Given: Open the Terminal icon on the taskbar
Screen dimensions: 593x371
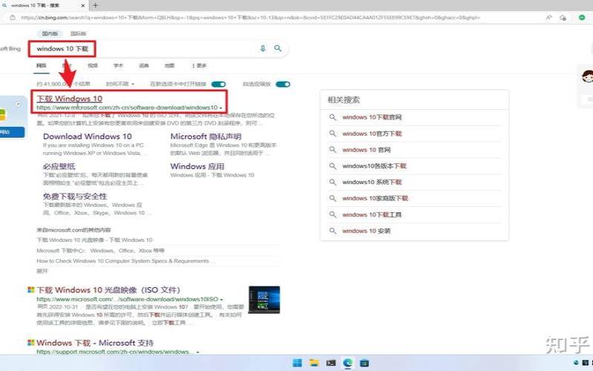Looking at the screenshot, I should [x=331, y=363].
